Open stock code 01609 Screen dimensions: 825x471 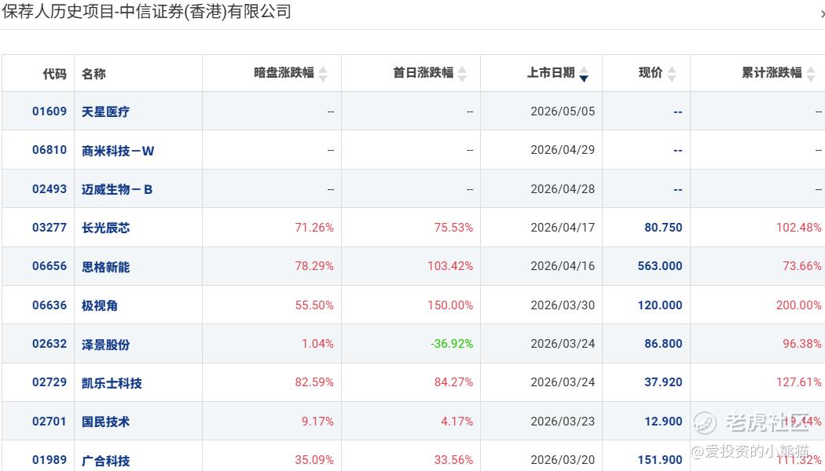[49, 111]
